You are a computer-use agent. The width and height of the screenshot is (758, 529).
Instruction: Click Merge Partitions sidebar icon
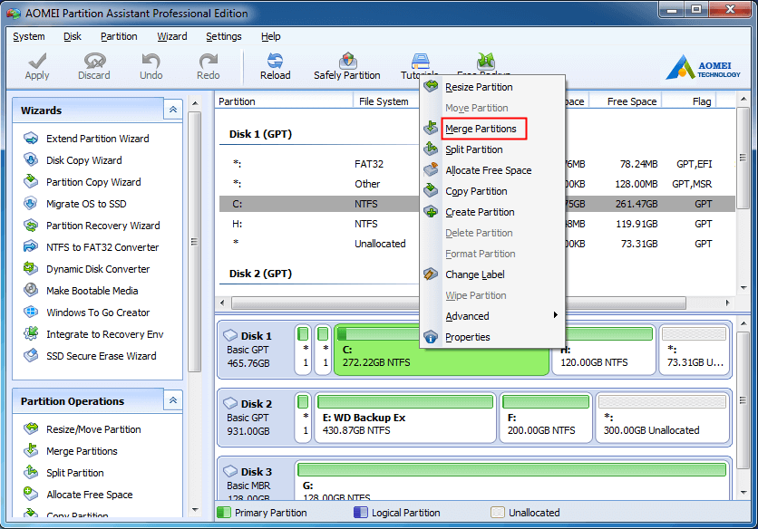31,451
